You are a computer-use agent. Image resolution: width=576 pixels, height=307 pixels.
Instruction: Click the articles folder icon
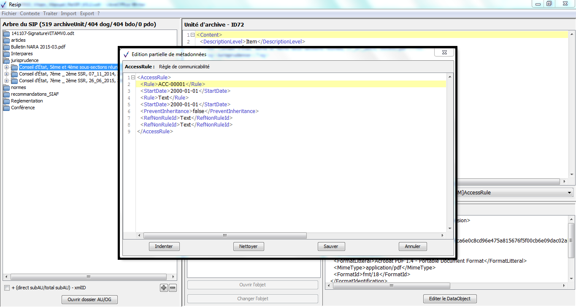(x=6, y=40)
